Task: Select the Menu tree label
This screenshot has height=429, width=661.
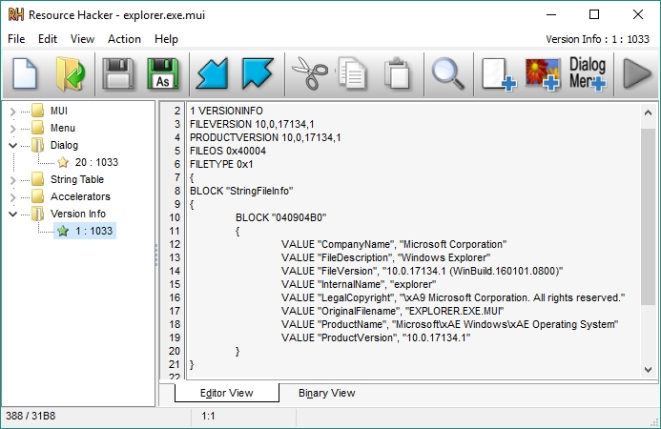Action: [62, 128]
